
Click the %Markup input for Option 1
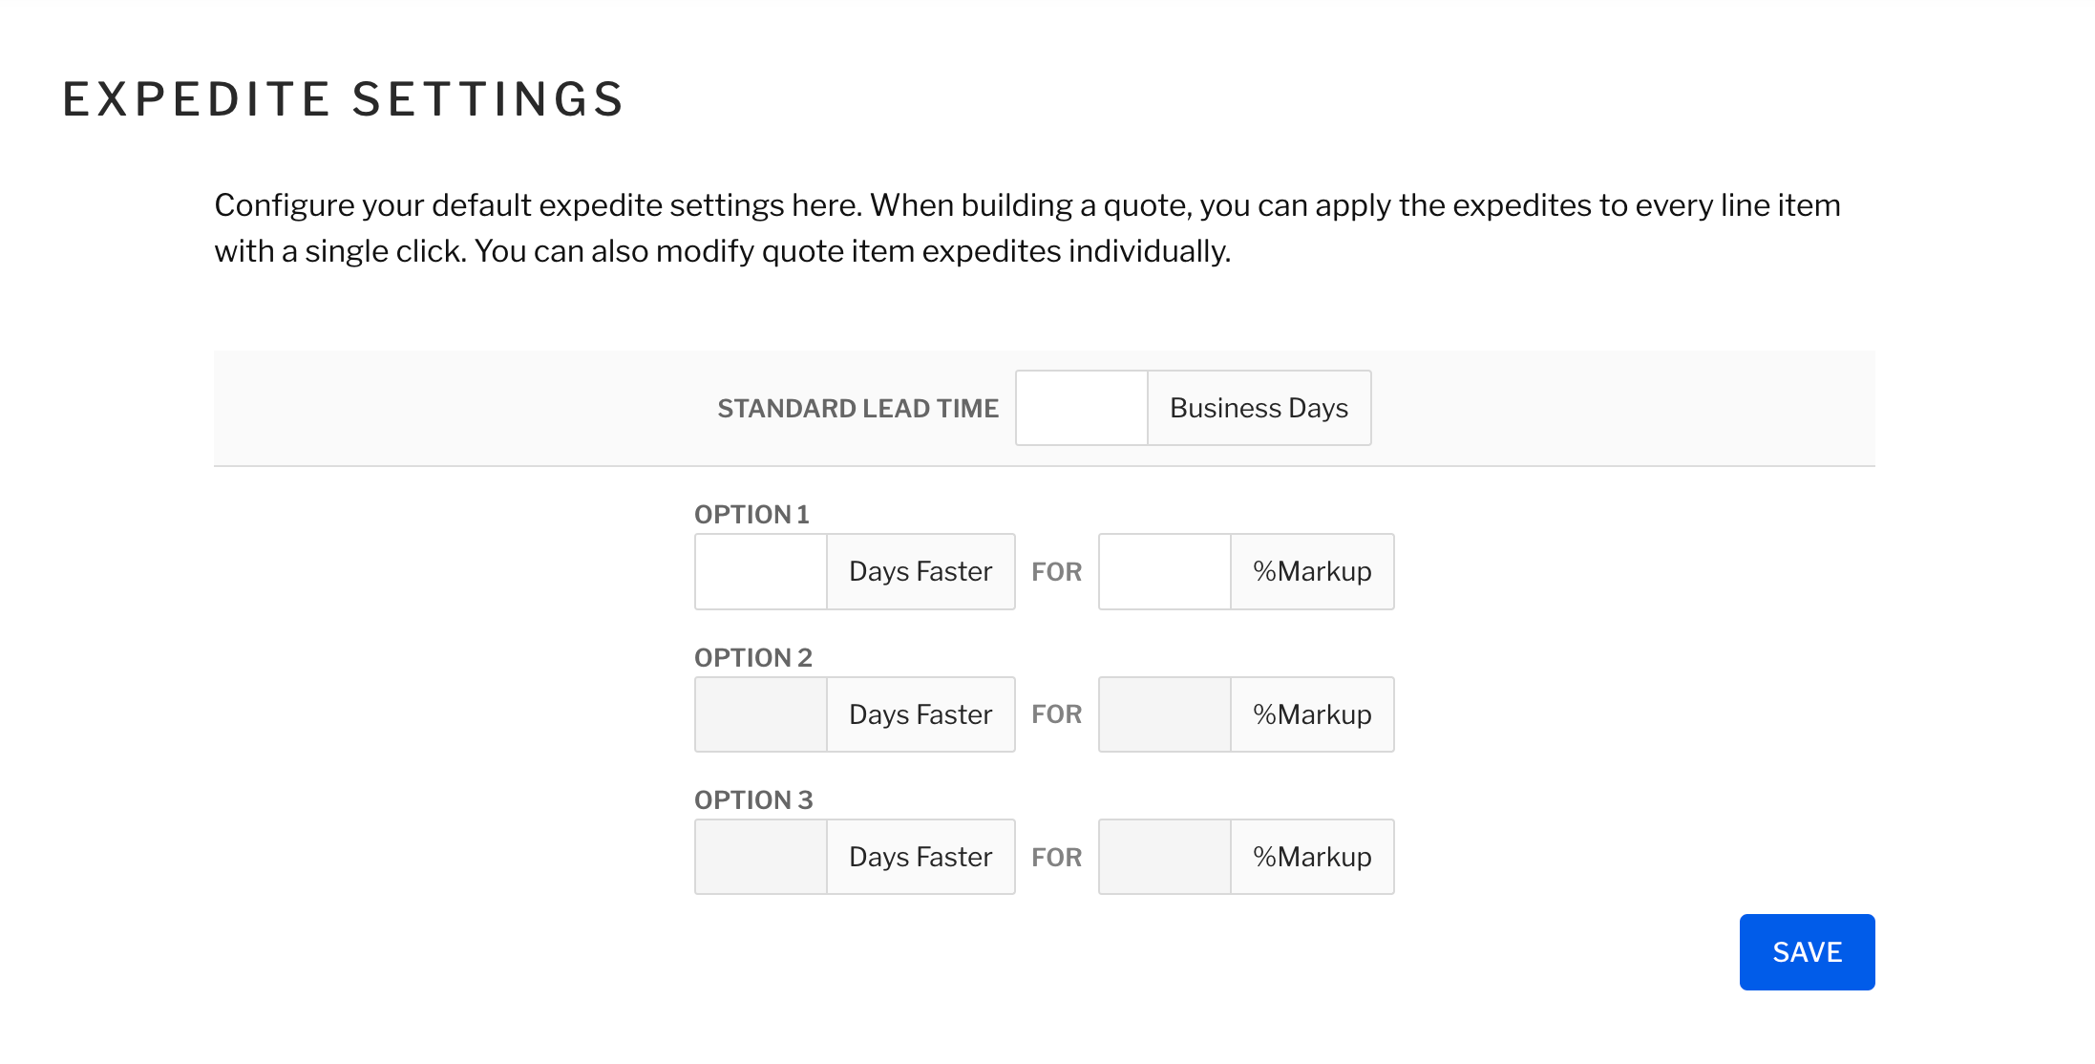point(1164,571)
